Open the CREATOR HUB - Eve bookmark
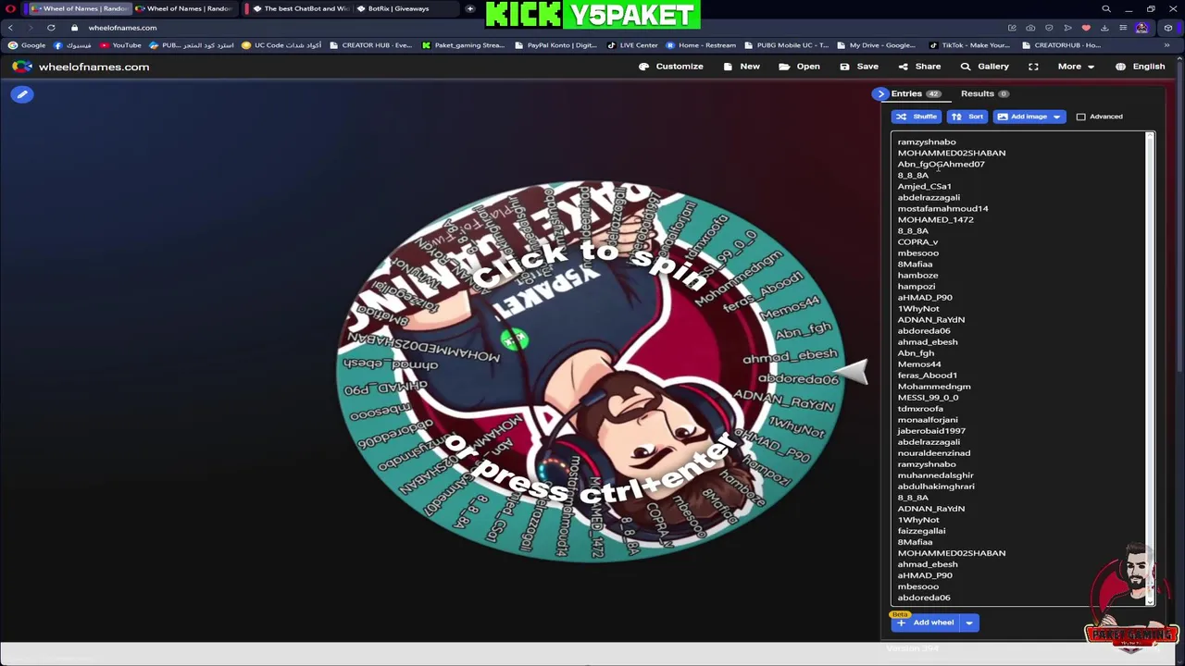The image size is (1185, 666). [x=370, y=45]
